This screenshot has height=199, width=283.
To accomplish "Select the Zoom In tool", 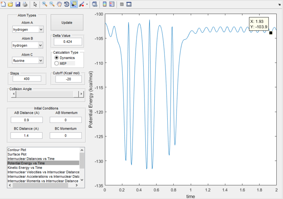I will [45, 5].
